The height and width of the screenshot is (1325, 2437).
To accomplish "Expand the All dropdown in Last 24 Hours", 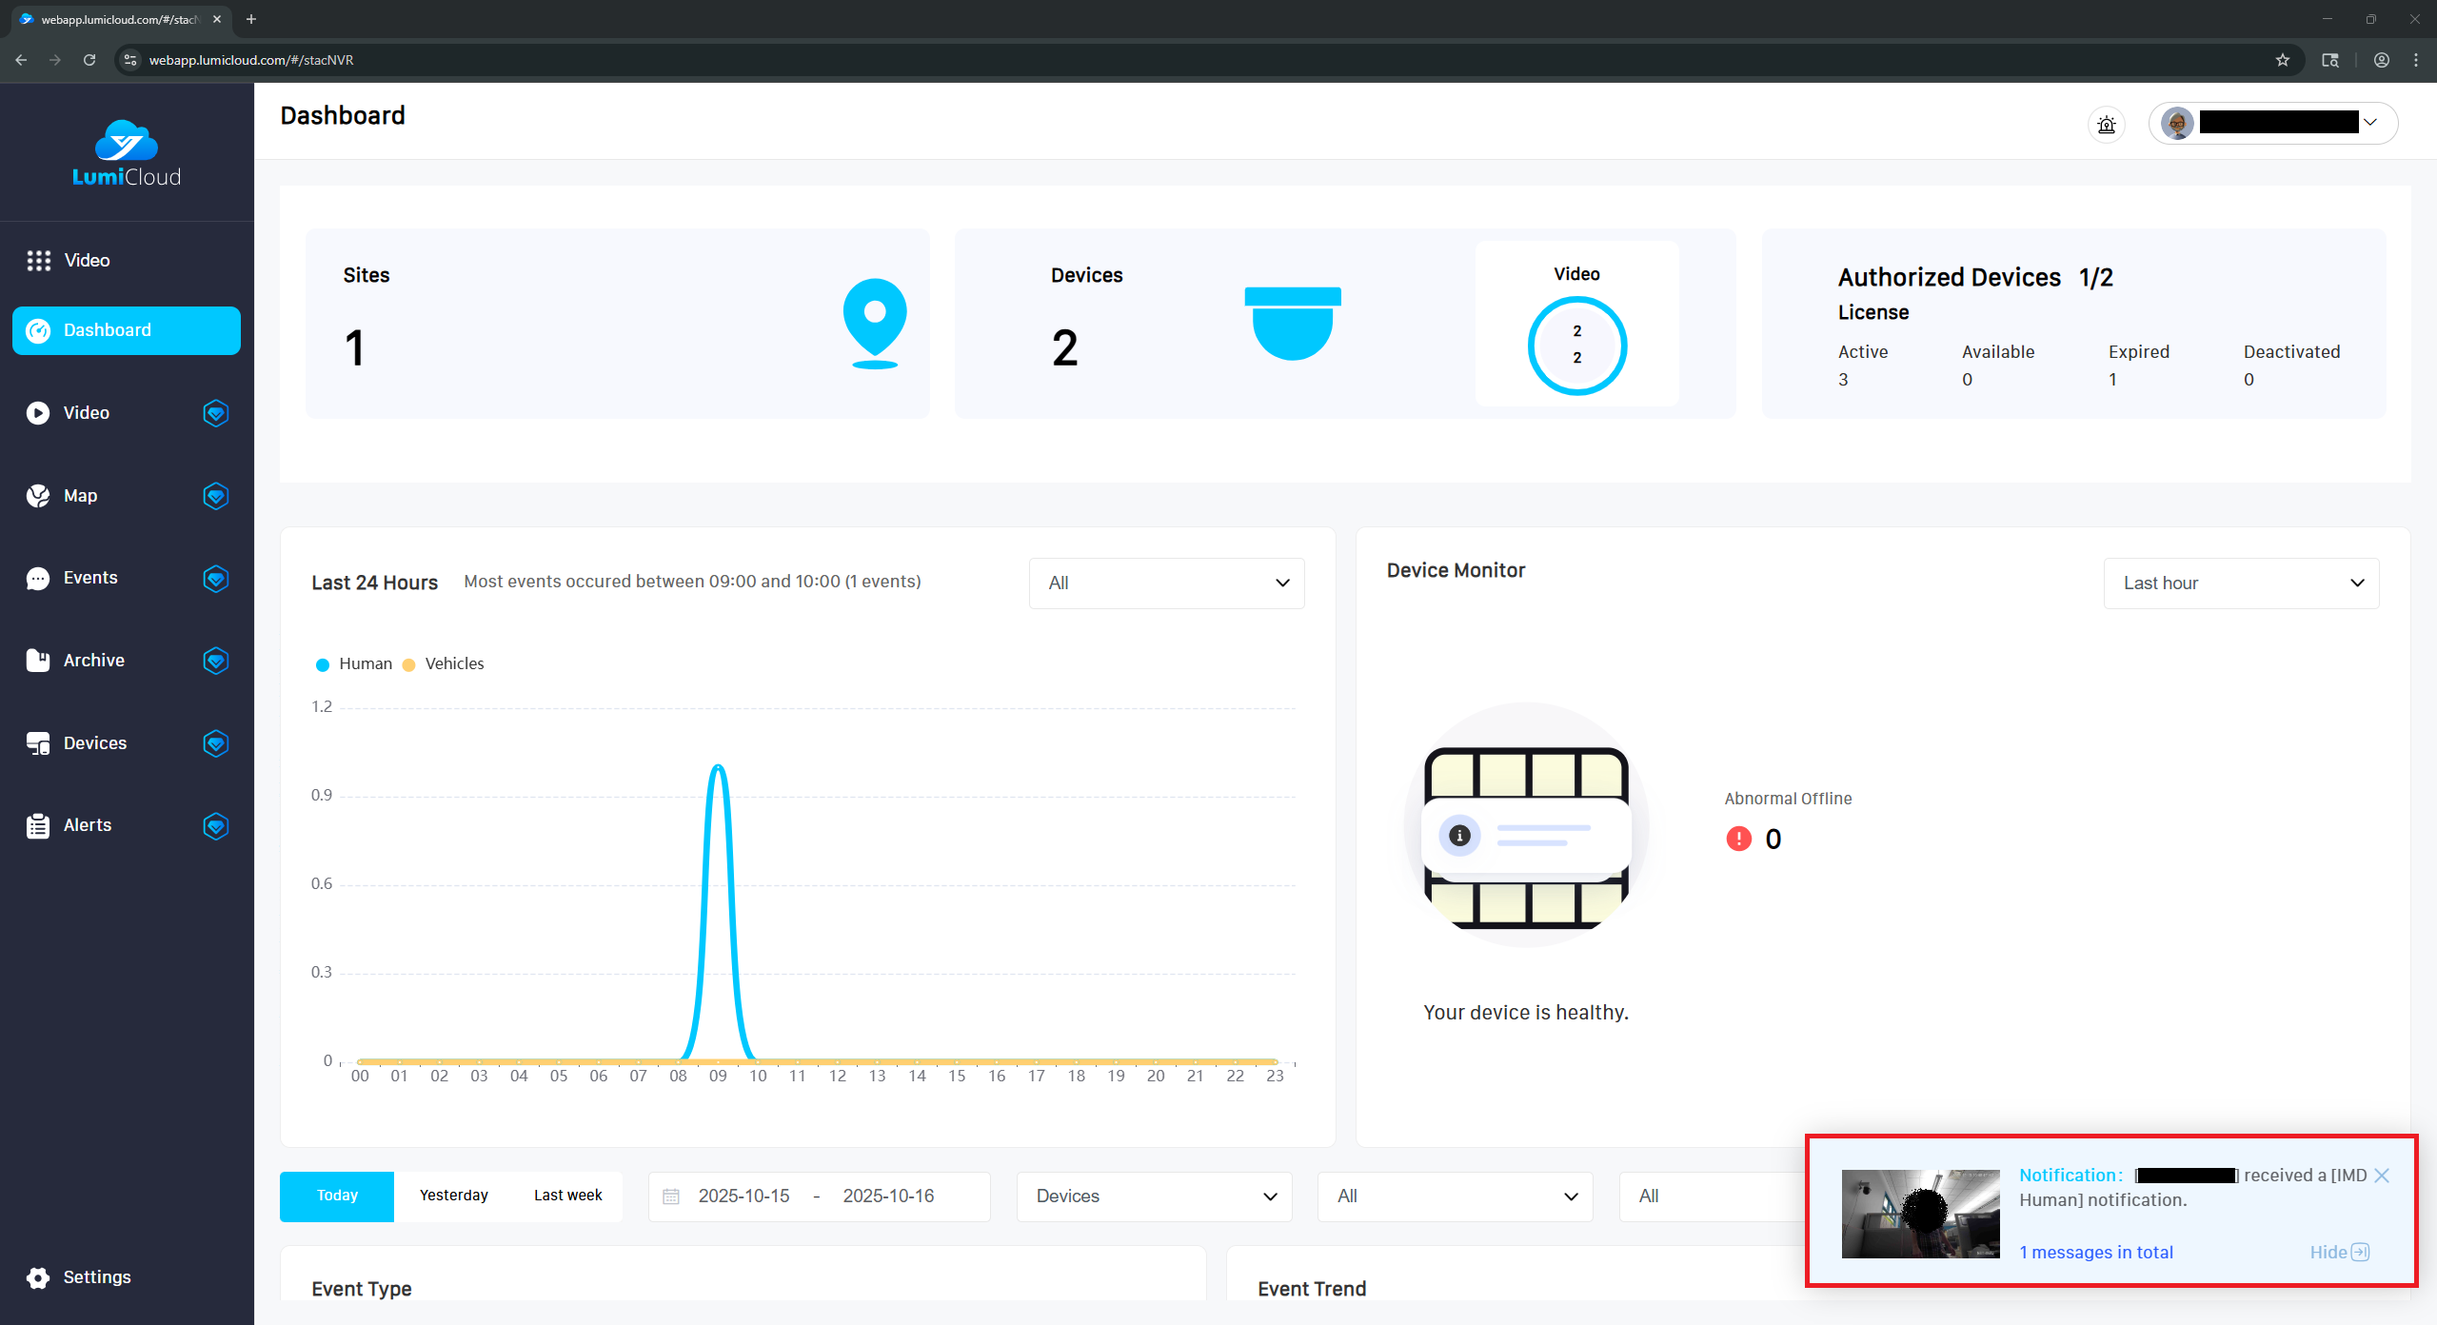I will [x=1166, y=583].
